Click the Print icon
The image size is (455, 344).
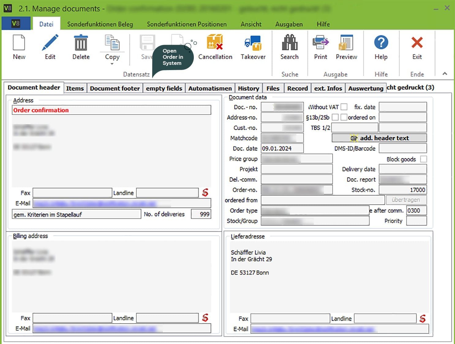(x=320, y=43)
